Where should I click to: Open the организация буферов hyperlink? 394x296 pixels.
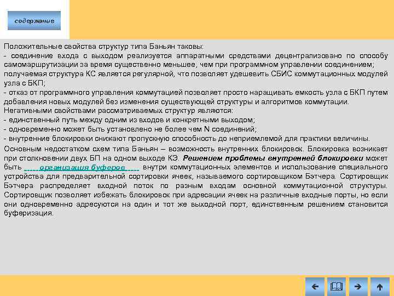(x=82, y=168)
